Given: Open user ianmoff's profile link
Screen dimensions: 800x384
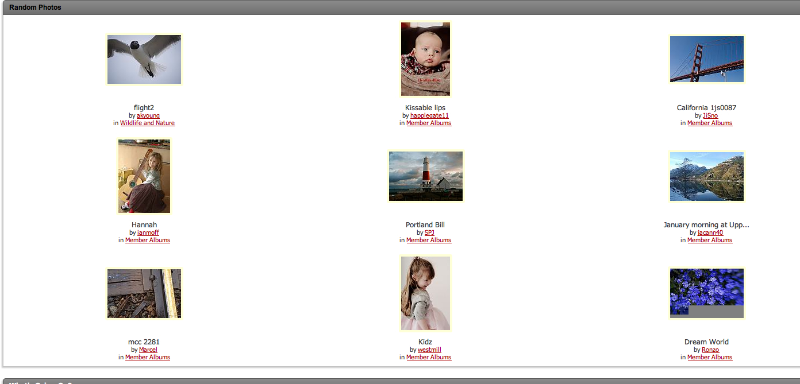Looking at the screenshot, I should pyautogui.click(x=148, y=233).
